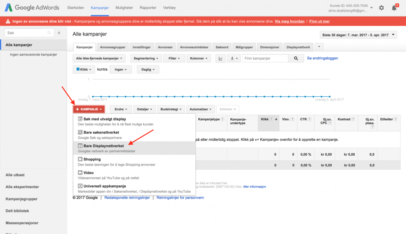Click the magnifier search campaigns button

click(x=296, y=59)
